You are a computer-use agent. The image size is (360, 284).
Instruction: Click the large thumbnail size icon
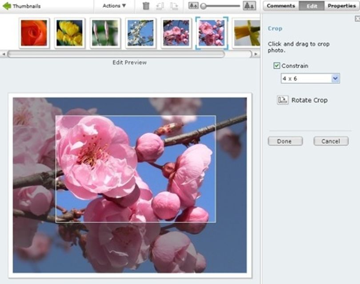point(249,6)
